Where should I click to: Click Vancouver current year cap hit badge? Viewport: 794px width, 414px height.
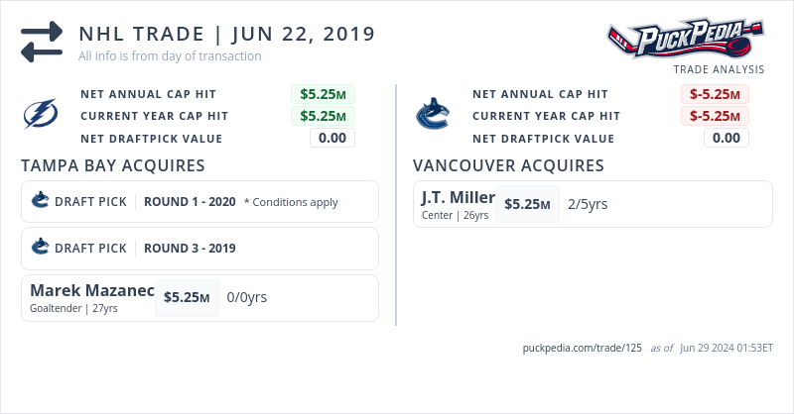coord(715,116)
